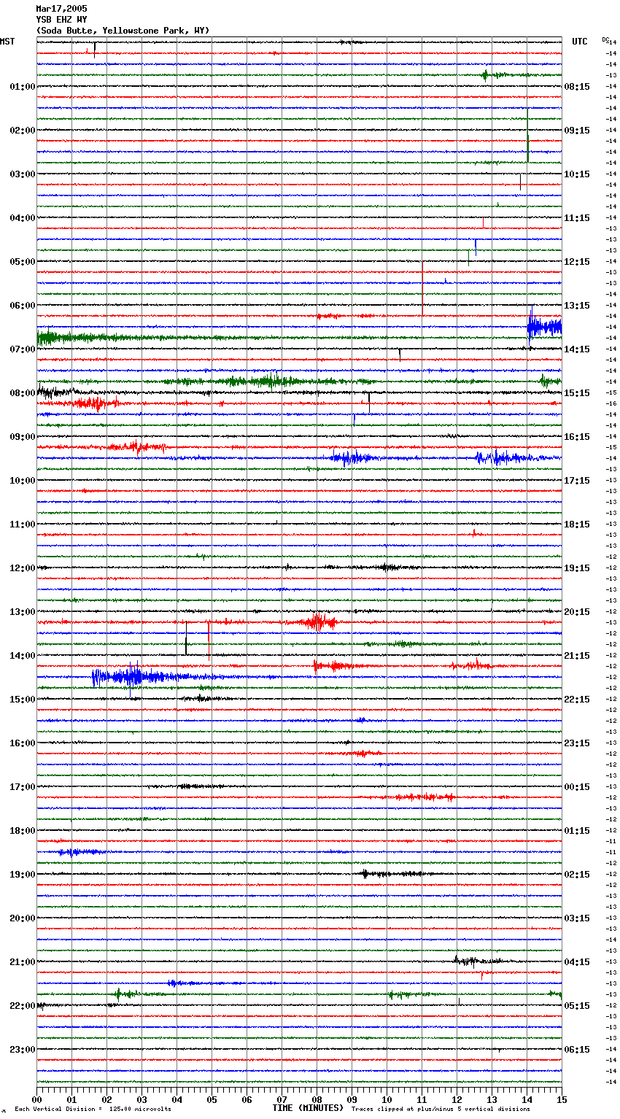Viewport: 620px width, 1119px height.
Task: Click the '04:15' UTC time label
Action: tap(577, 962)
